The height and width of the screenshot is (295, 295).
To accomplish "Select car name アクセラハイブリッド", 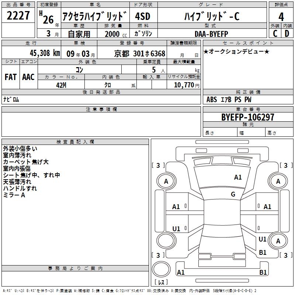I will click(94, 16).
